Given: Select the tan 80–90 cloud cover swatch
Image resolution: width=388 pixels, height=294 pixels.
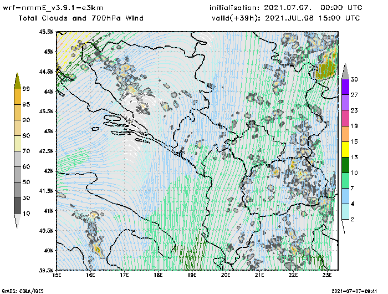Looking at the screenshot, I should [x=18, y=128].
